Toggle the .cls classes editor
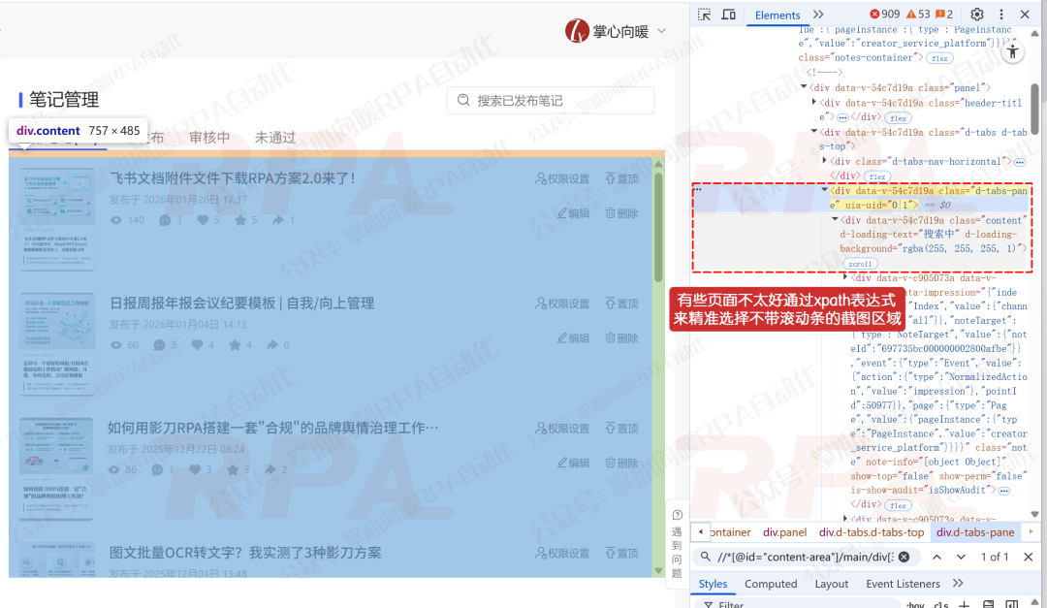1047x608 pixels. (939, 605)
